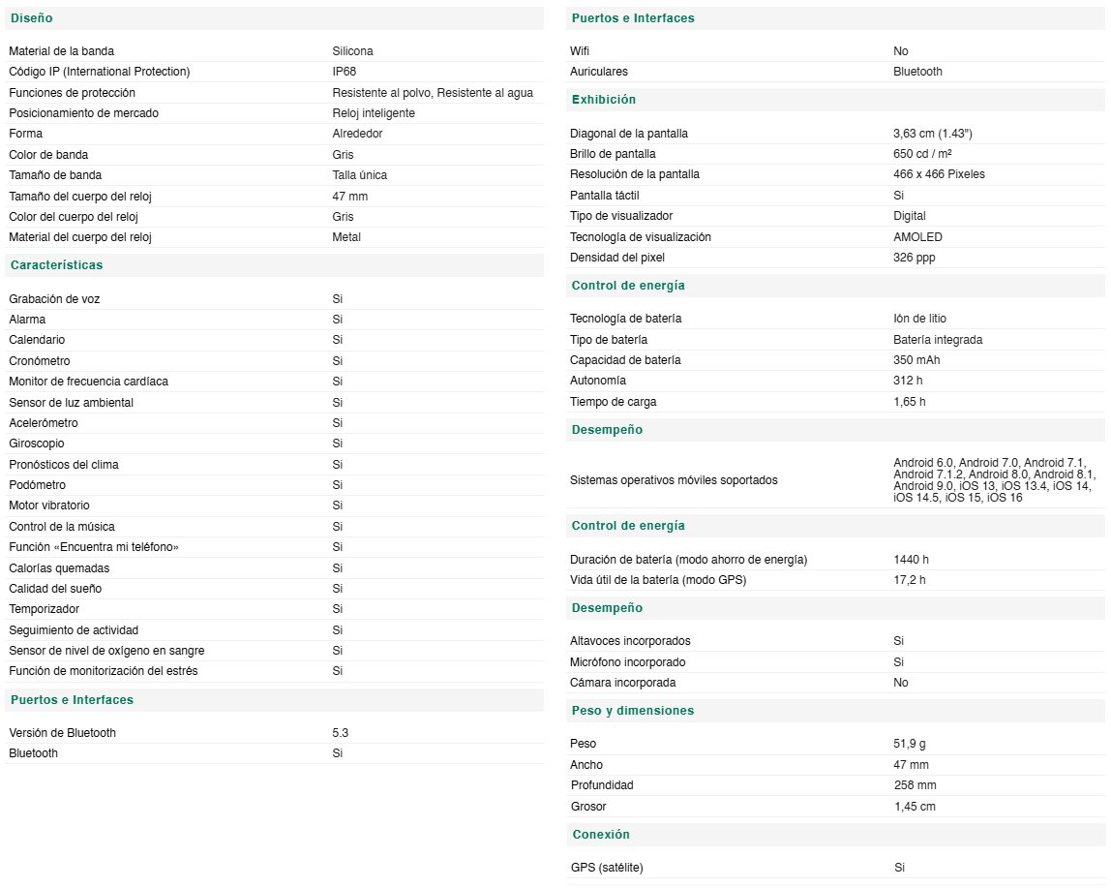Select the Exhibición section heading
This screenshot has height=888, width=1111.
(604, 100)
